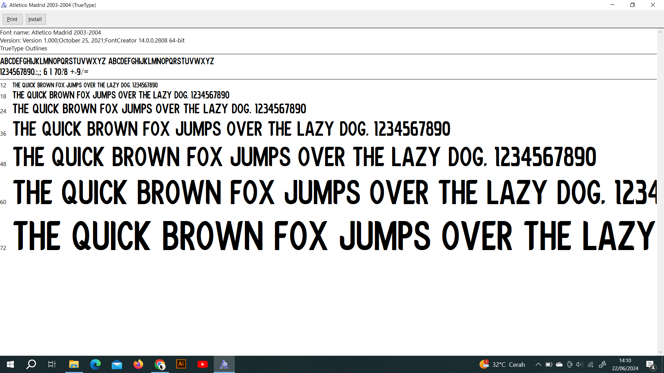This screenshot has width=664, height=373.
Task: Switch to Google Chrome in taskbar
Action: point(160,364)
